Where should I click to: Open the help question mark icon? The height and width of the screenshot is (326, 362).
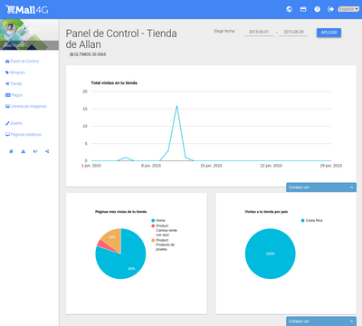318,9
